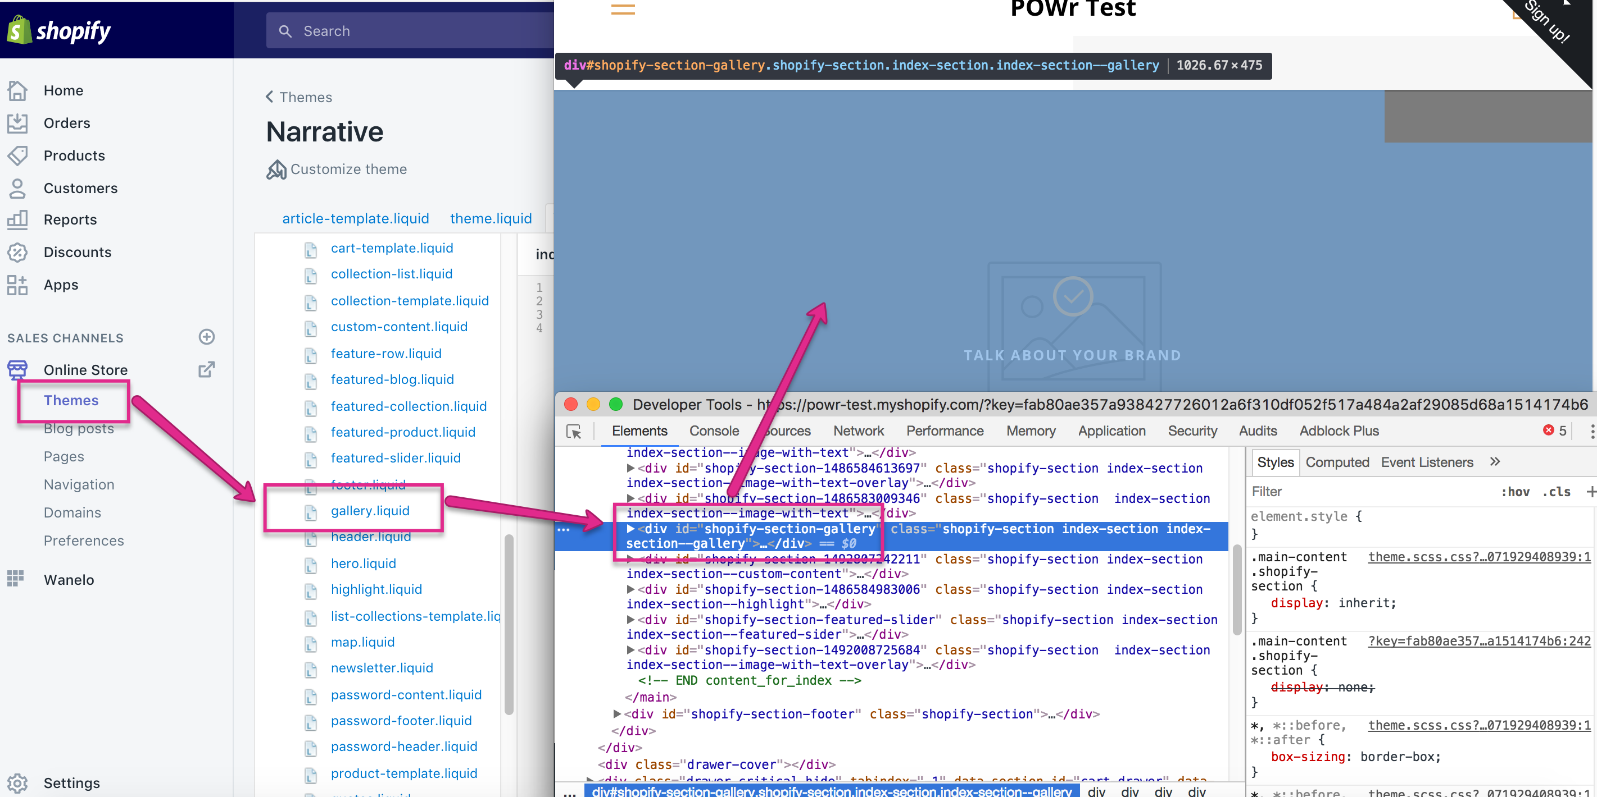Expand the shopify-section-featured-slider div node
Screen dimensions: 1597x797
click(x=630, y=620)
